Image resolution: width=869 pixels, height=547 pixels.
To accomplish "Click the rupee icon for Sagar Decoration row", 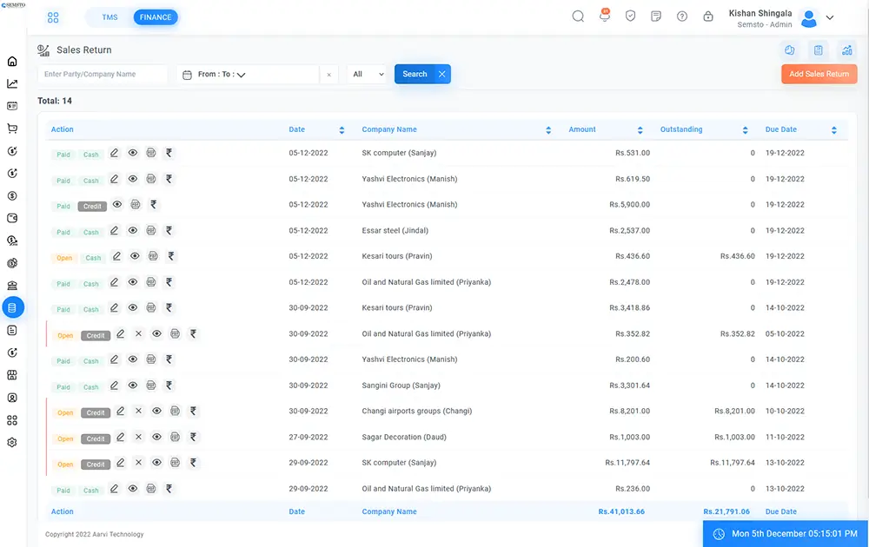I will pos(194,437).
